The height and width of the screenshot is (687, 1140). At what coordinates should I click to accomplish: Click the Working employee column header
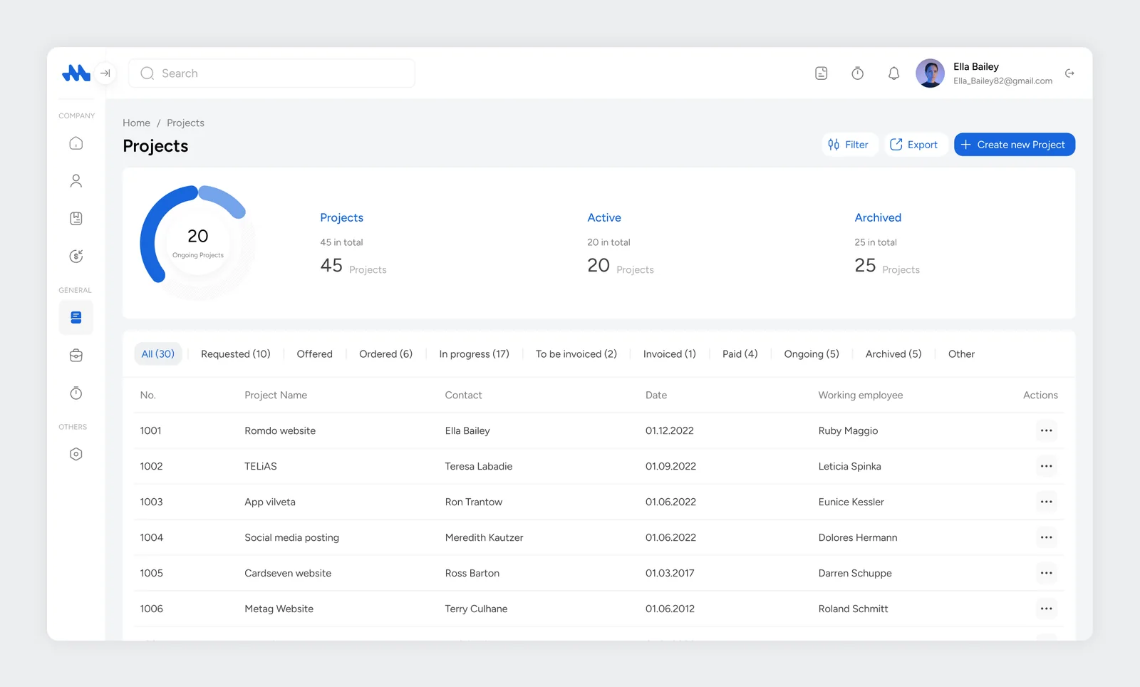[x=860, y=395]
